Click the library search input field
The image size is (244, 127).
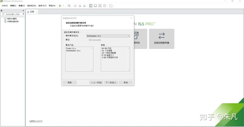pos(13,14)
